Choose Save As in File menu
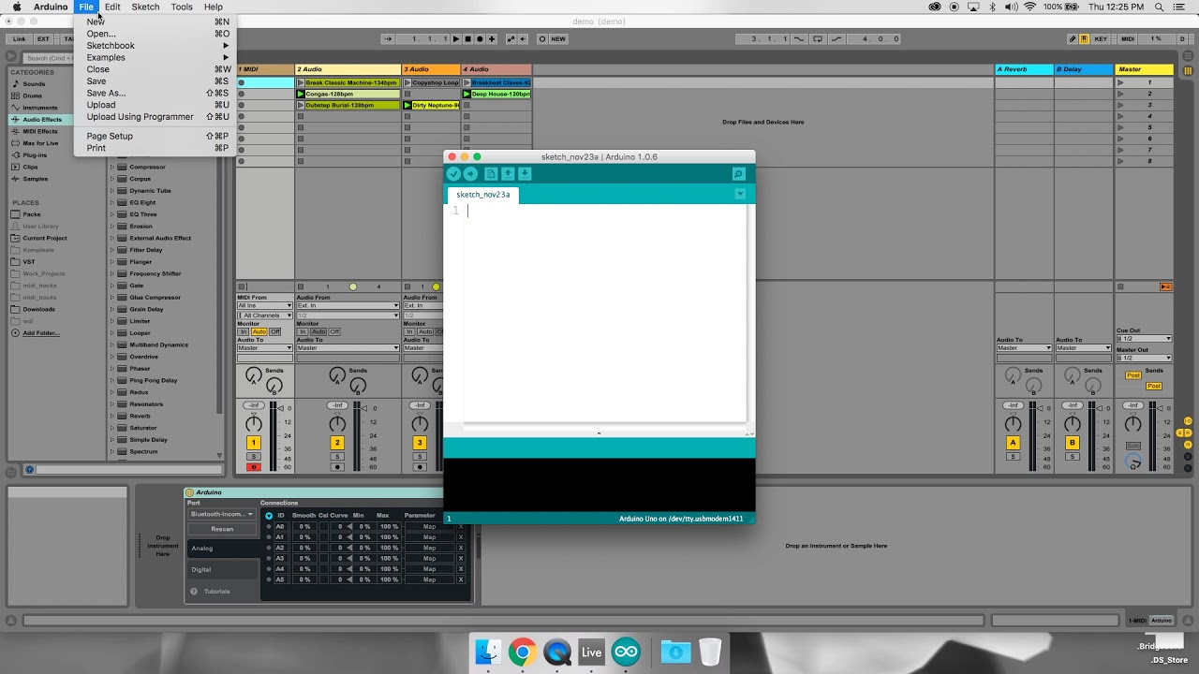Viewport: 1199px width, 674px height. (x=155, y=93)
